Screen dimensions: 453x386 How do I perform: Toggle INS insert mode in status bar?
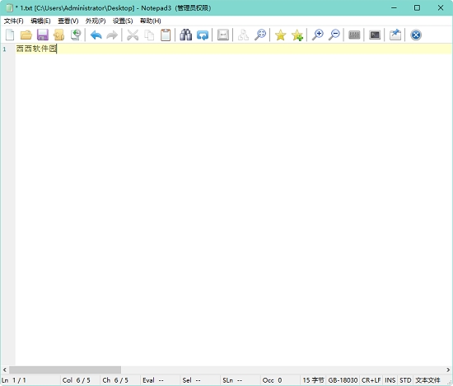point(390,380)
